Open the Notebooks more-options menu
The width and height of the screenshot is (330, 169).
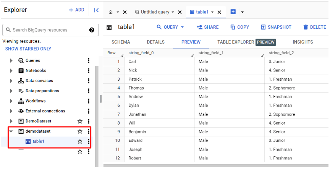(89, 71)
